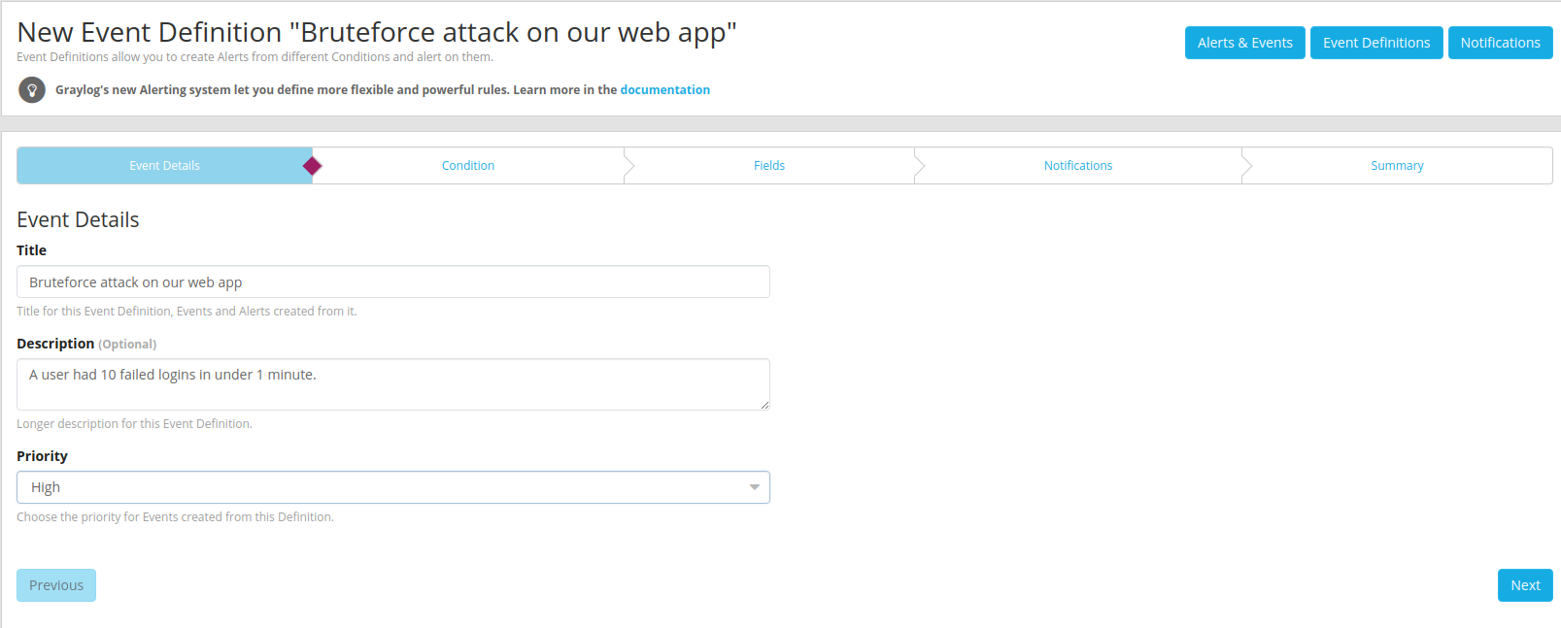Jump to the Summary wizard step
The image size is (1561, 628).
pyautogui.click(x=1397, y=166)
